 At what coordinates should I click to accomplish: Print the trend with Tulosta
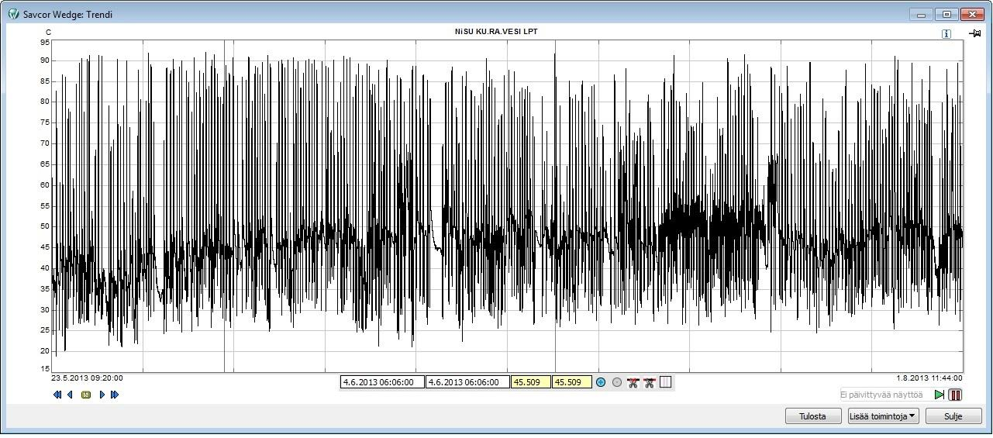click(x=813, y=416)
